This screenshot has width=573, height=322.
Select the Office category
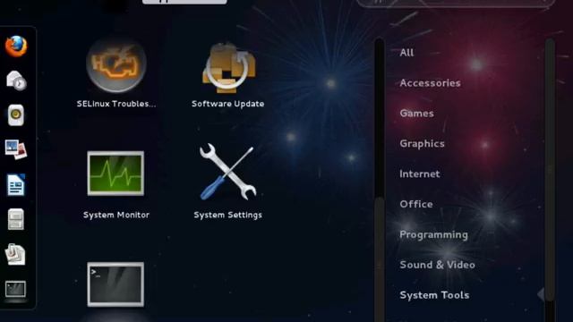click(x=416, y=204)
